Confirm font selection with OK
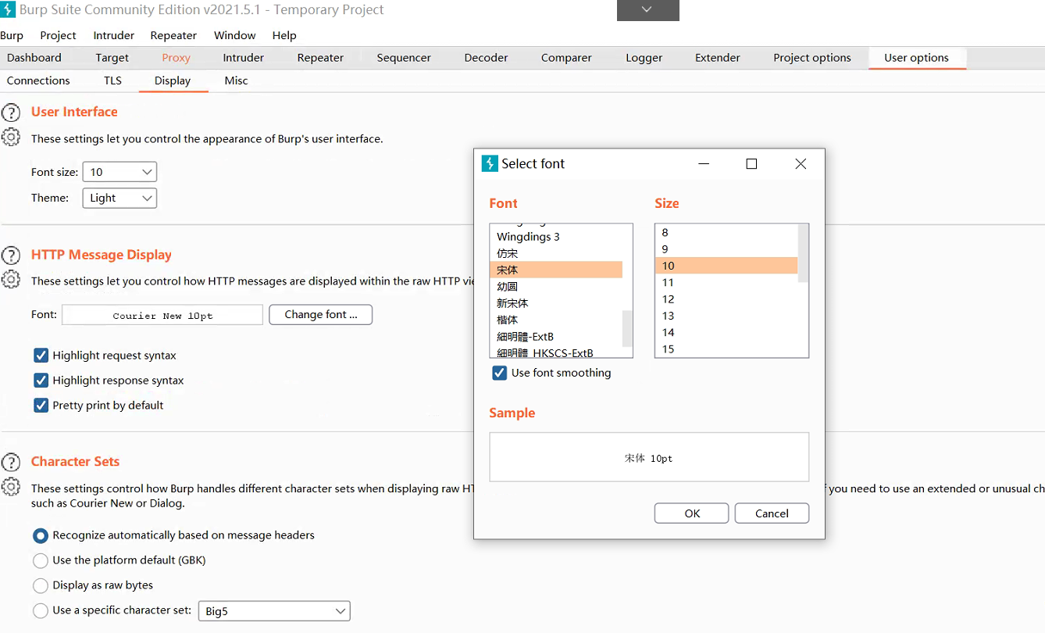The height and width of the screenshot is (633, 1045). 692,513
